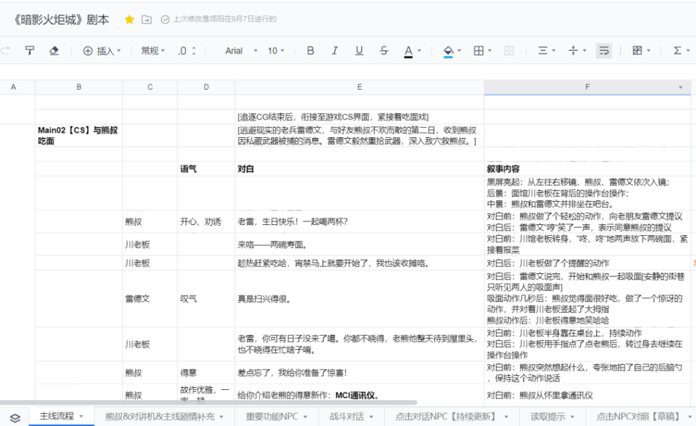This screenshot has width=696, height=426.
Task: Open 读取提示 tab options arrow
Action: coord(572,416)
